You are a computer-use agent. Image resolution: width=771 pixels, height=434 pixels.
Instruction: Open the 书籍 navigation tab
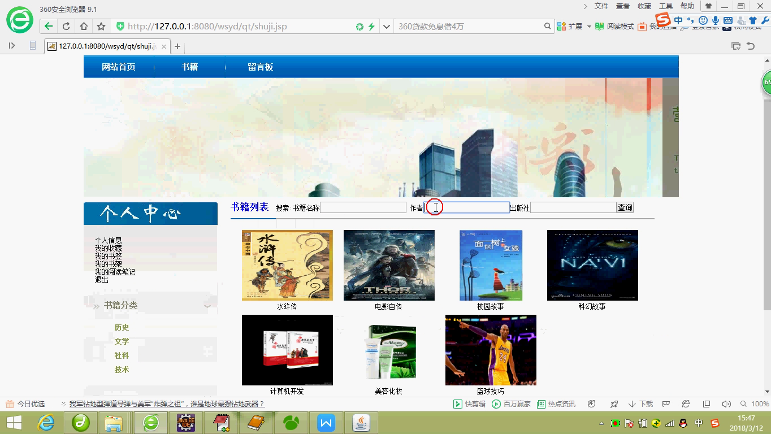click(189, 67)
